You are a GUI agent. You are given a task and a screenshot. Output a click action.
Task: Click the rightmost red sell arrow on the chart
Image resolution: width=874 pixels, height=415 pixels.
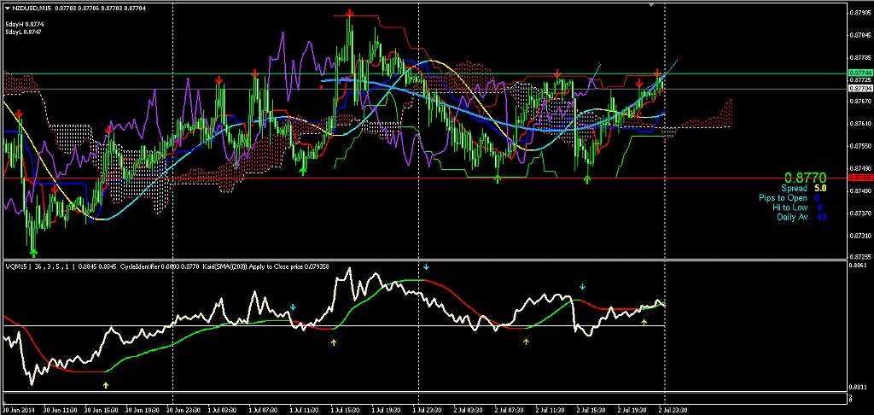click(x=657, y=73)
